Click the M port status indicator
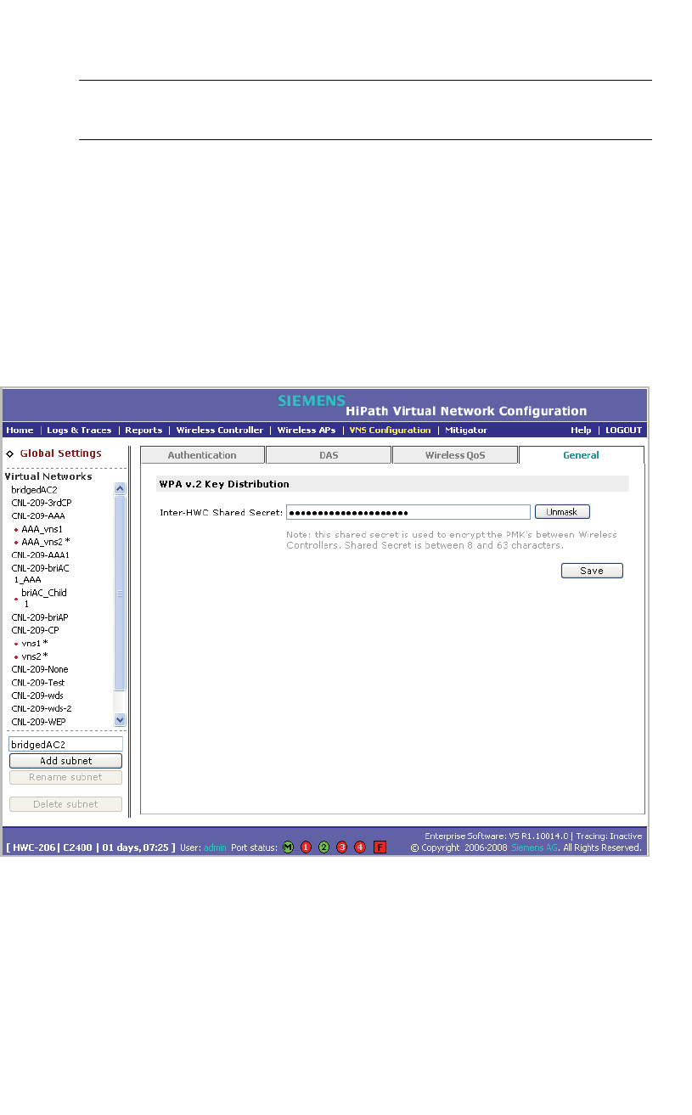 click(288, 847)
